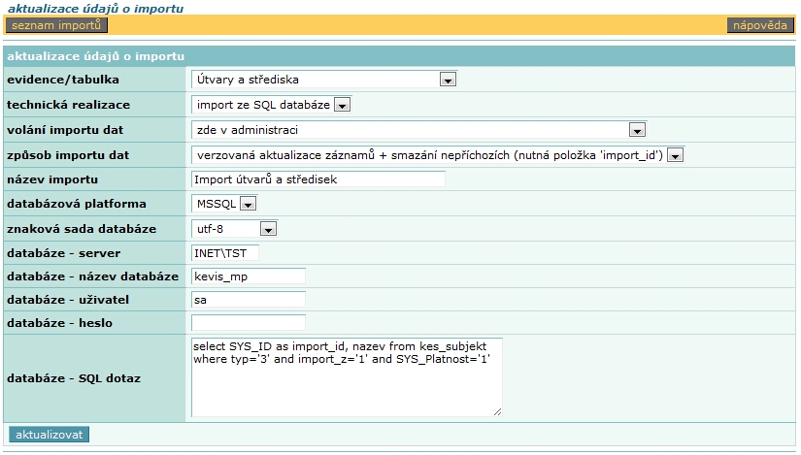Click inside the SQL dotaz textarea

pos(347,377)
